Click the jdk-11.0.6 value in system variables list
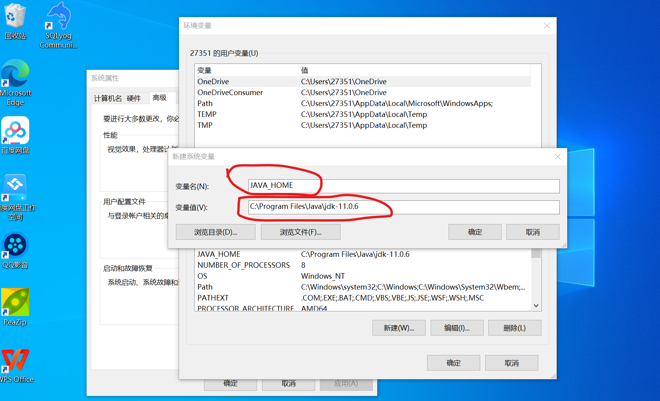 point(355,254)
